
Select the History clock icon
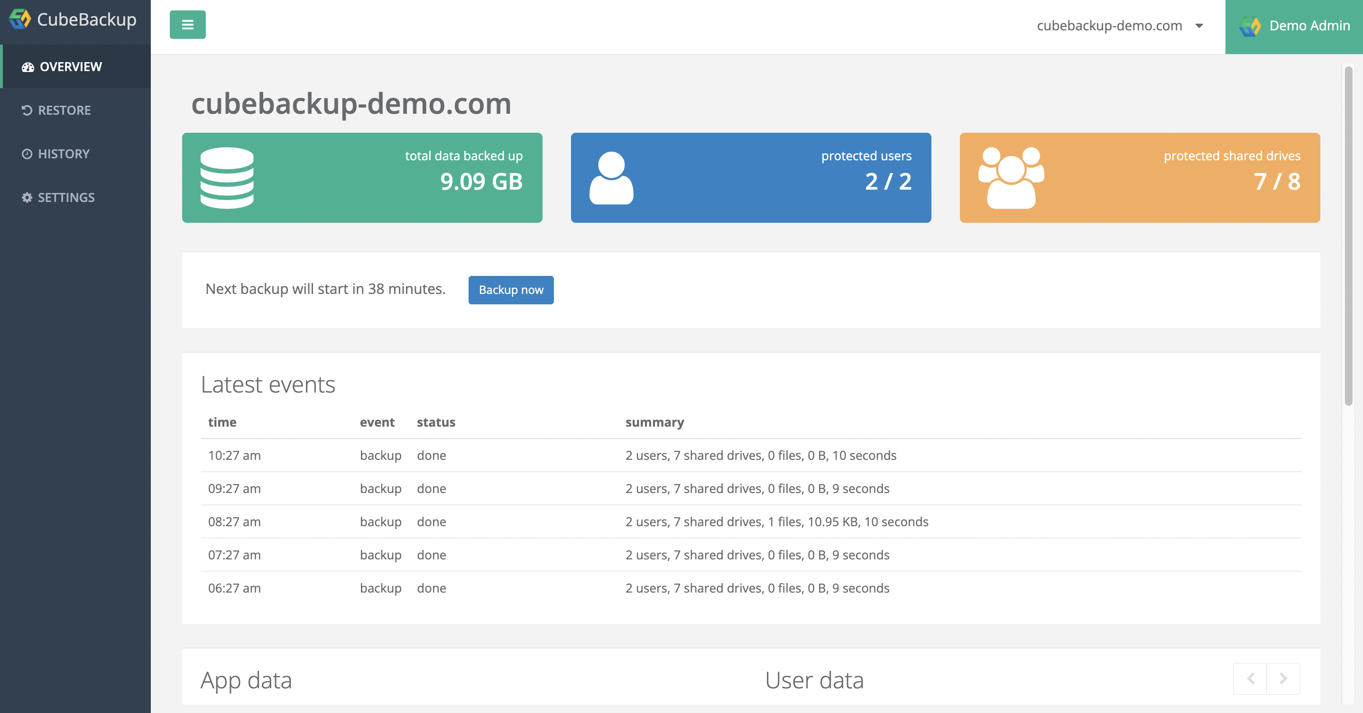(x=27, y=154)
